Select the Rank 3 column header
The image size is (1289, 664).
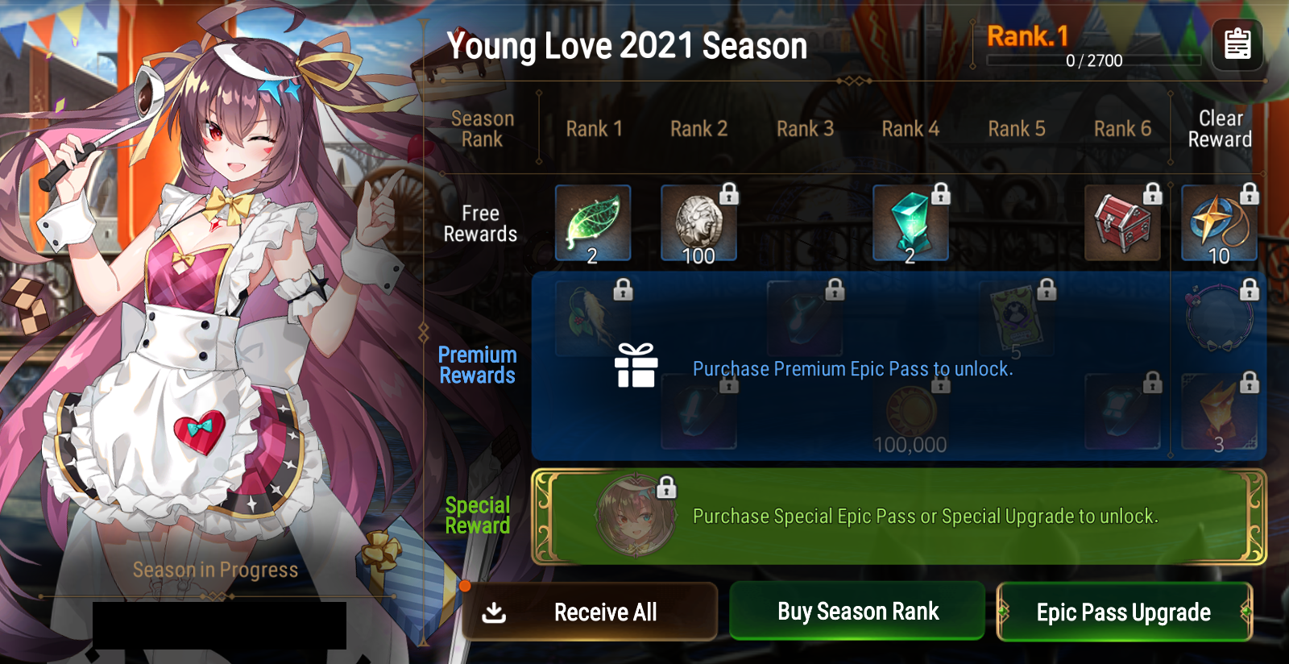[805, 129]
